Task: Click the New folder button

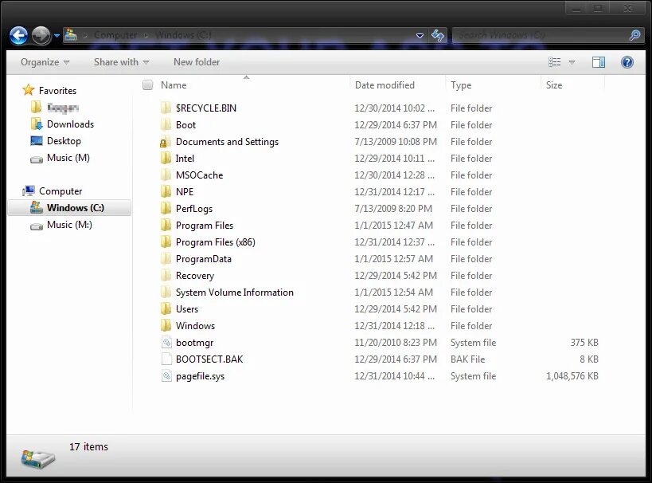Action: click(197, 62)
